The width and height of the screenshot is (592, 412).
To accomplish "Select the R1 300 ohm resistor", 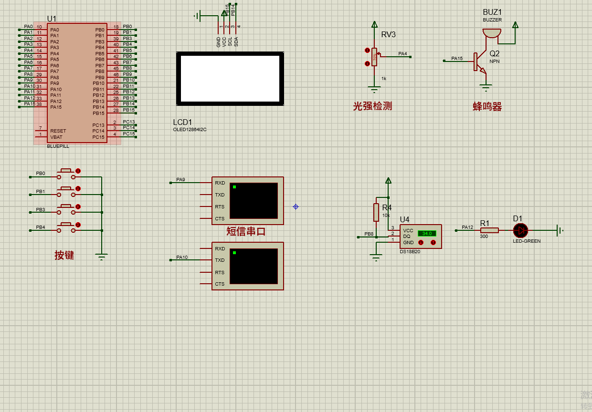I will [489, 230].
